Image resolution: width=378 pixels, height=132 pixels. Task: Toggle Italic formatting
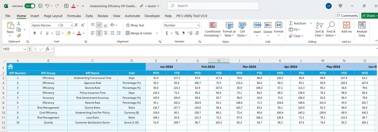[x=41, y=33]
